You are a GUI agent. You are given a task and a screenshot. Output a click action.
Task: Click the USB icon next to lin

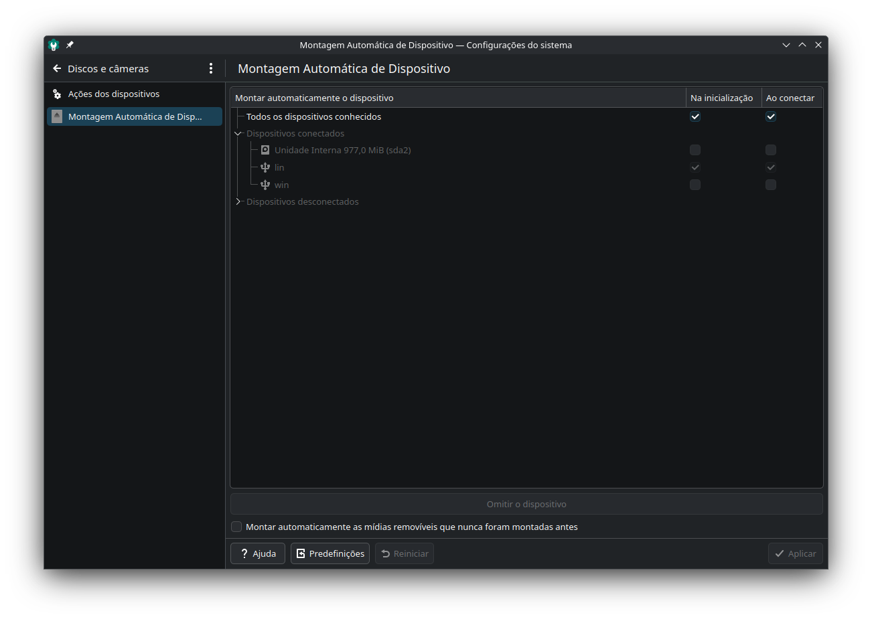[265, 167]
